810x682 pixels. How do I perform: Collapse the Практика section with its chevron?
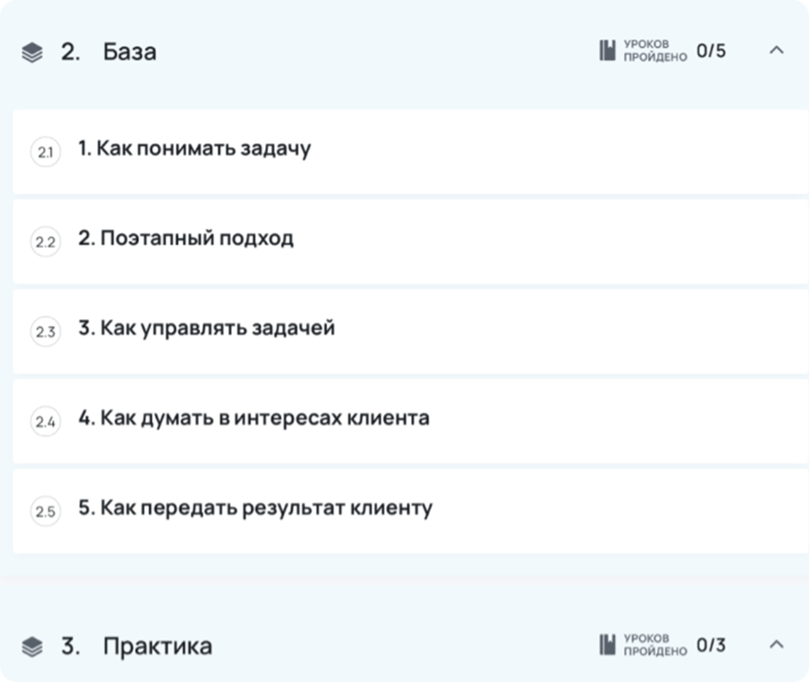[776, 644]
